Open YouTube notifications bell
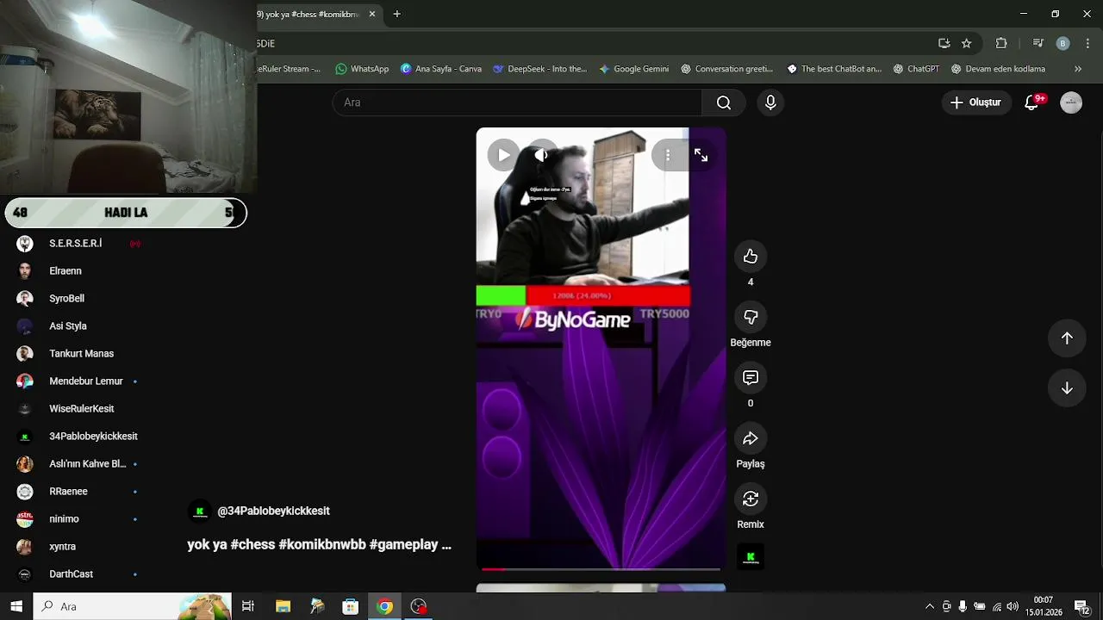The height and width of the screenshot is (620, 1103). 1032,102
